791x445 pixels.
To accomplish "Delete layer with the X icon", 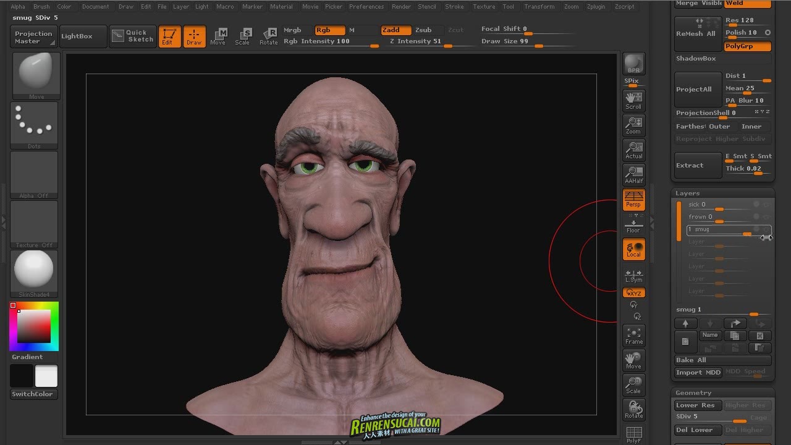I will pyautogui.click(x=760, y=336).
